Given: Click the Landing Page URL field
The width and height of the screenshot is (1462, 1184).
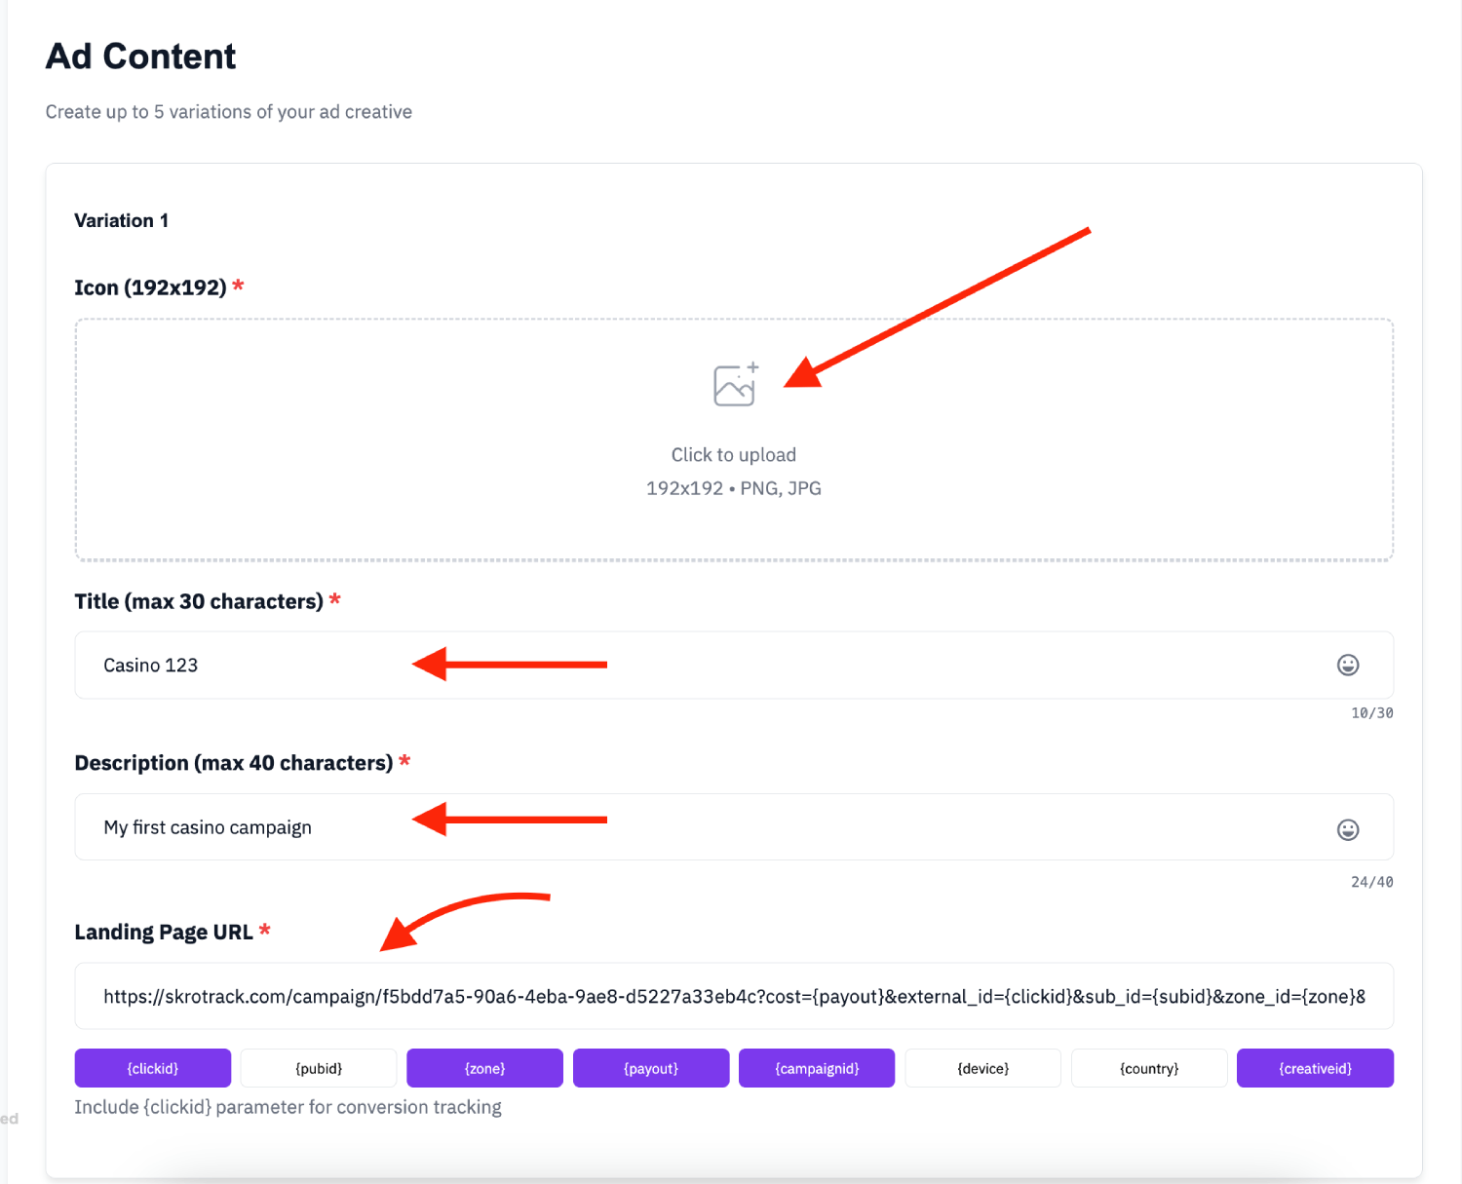Looking at the screenshot, I should pyautogui.click(x=734, y=996).
